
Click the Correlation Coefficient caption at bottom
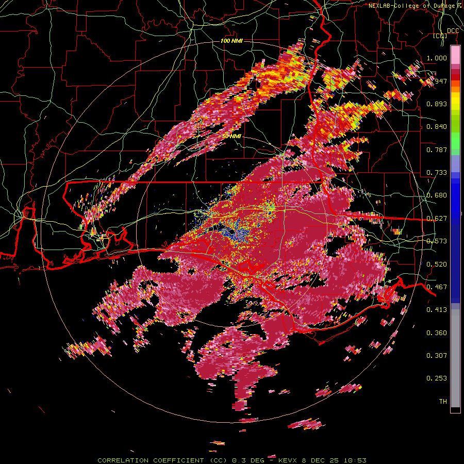(x=232, y=460)
